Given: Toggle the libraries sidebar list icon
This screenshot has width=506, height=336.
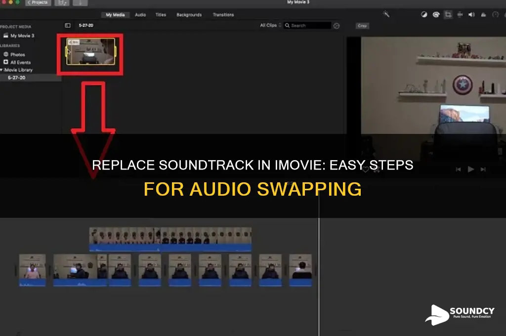Looking at the screenshot, I should (67, 25).
